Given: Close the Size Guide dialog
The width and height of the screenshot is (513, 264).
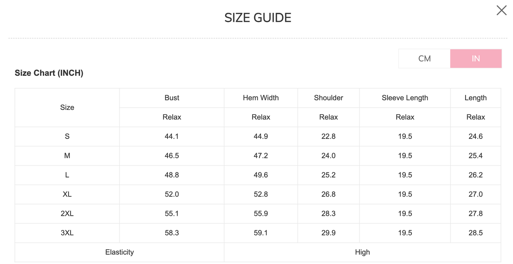Looking at the screenshot, I should pos(501,10).
